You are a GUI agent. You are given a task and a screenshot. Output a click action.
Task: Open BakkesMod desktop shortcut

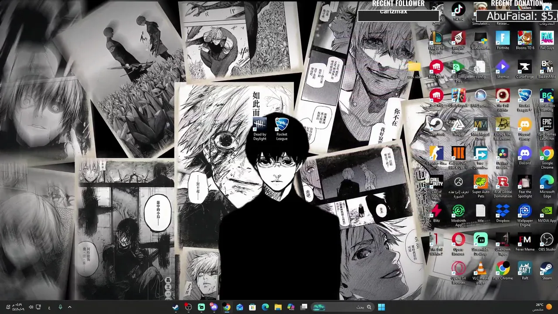tap(547, 69)
